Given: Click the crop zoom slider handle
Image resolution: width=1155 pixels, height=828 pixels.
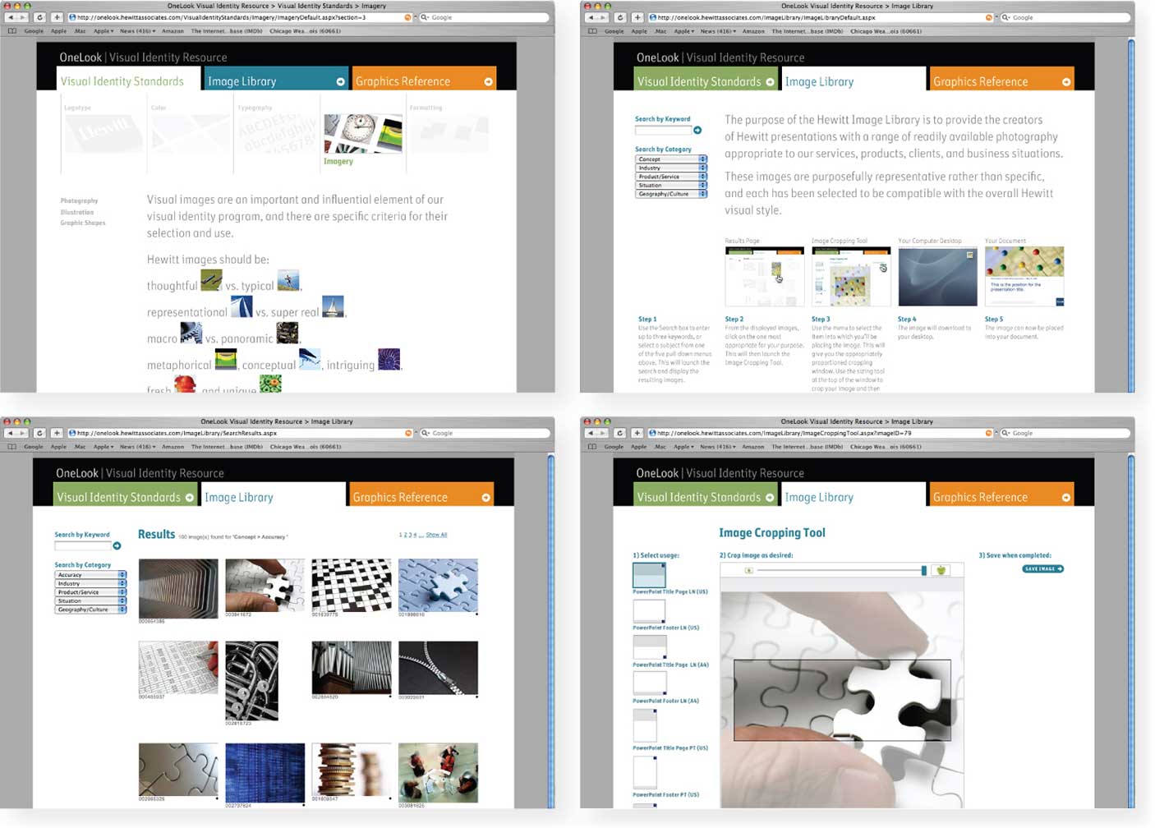Looking at the screenshot, I should point(924,570).
